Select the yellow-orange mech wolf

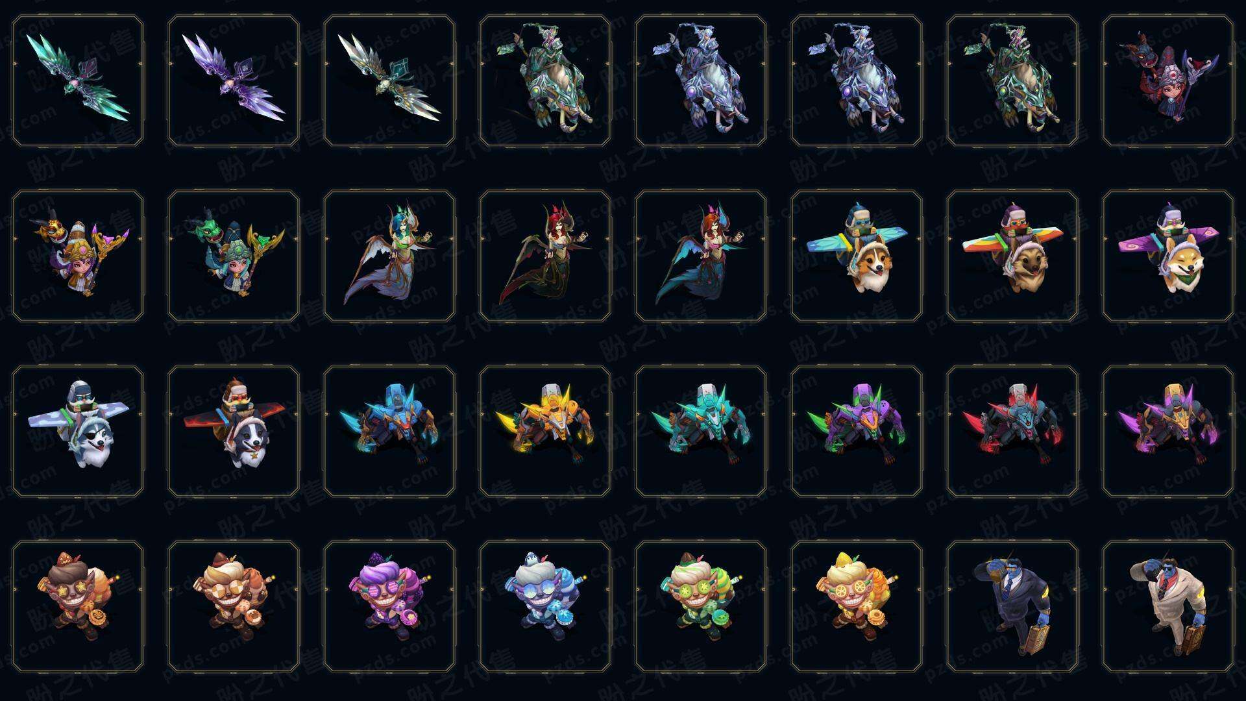click(x=545, y=431)
